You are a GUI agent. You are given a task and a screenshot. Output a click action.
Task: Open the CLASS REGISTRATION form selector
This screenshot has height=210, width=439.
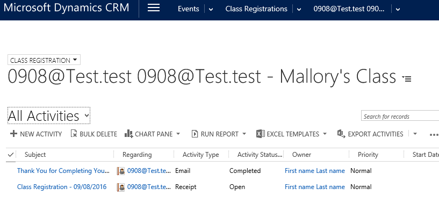click(x=44, y=60)
